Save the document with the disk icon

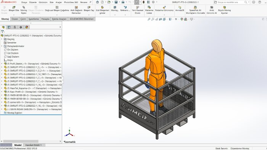(116, 2)
